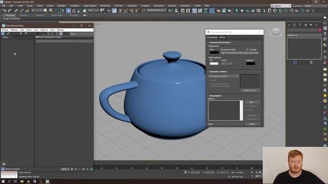Toggle the Layer Explorer icon

click(188, 11)
